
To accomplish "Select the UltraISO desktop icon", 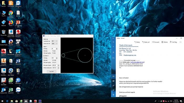I will [11, 42].
